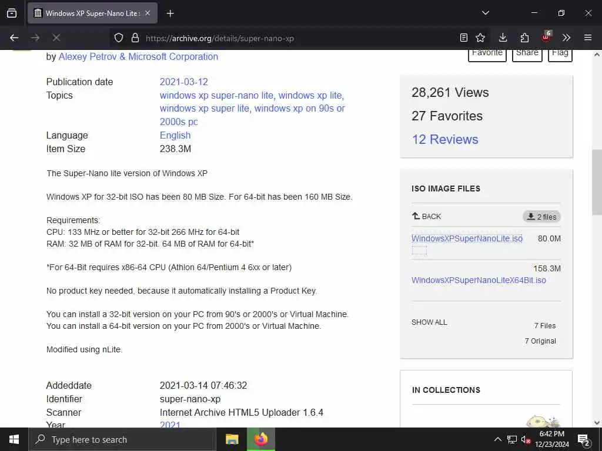Screen dimensions: 602x451
Task: Show site security padlock info
Action: click(135, 38)
